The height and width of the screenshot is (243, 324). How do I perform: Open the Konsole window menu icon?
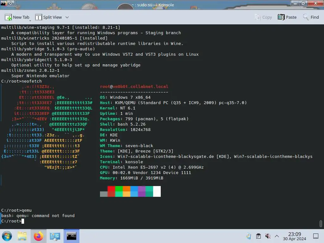3,3
